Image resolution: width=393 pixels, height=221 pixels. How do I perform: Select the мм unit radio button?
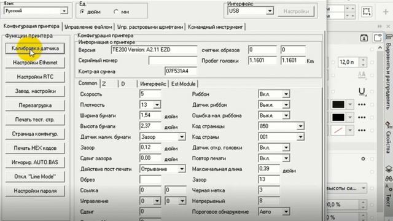116,12
